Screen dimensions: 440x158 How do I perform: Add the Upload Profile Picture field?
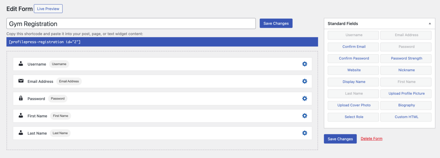pyautogui.click(x=406, y=94)
